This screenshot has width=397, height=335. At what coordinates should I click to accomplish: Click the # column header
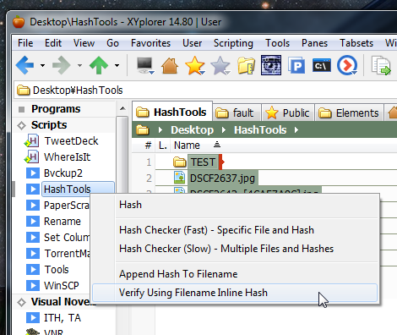(x=148, y=146)
